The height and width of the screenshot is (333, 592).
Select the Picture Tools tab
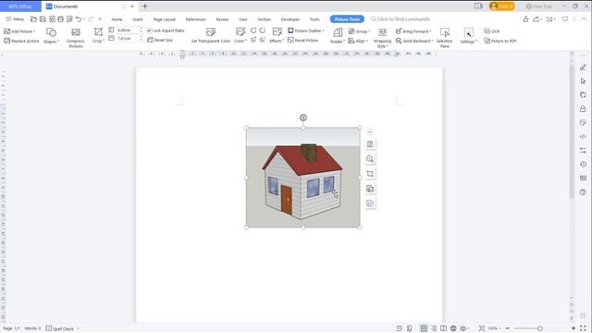click(x=347, y=19)
